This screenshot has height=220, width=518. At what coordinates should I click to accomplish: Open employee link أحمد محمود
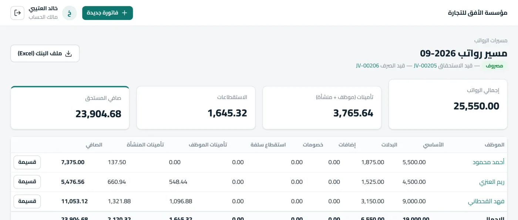pos(488,162)
